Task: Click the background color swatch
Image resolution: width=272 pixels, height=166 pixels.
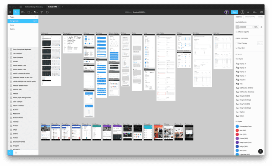Action: (x=237, y=27)
